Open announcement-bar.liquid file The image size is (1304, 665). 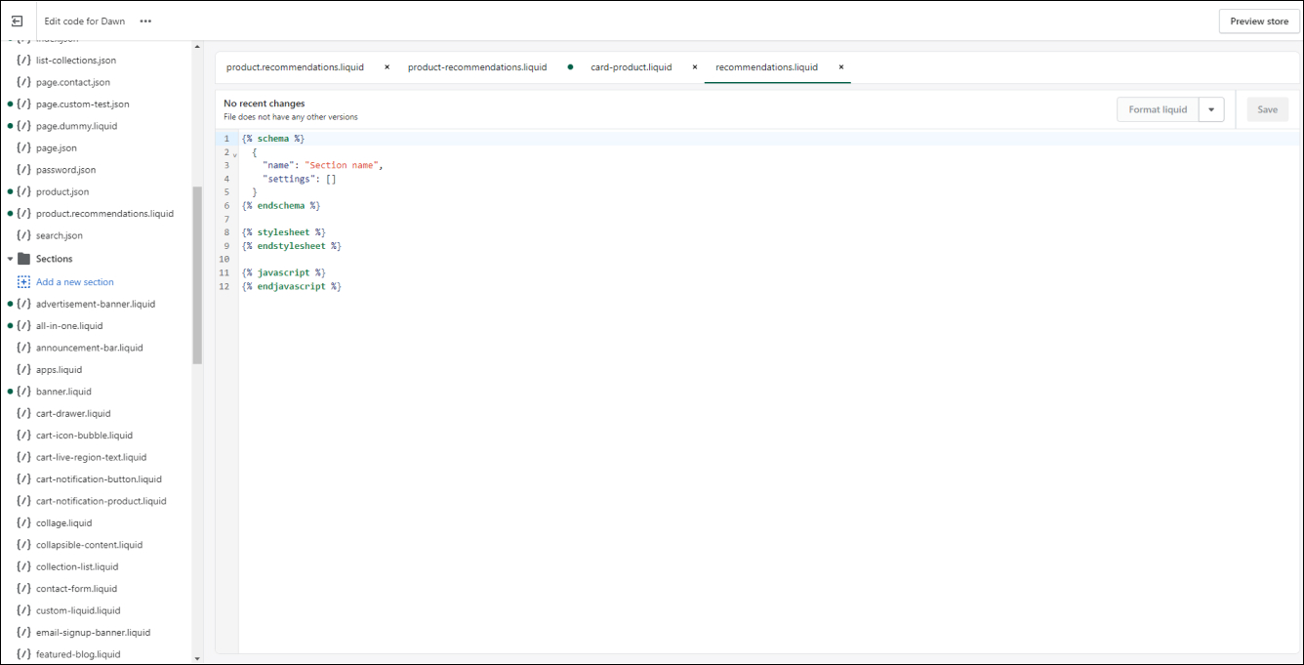[x=90, y=348]
